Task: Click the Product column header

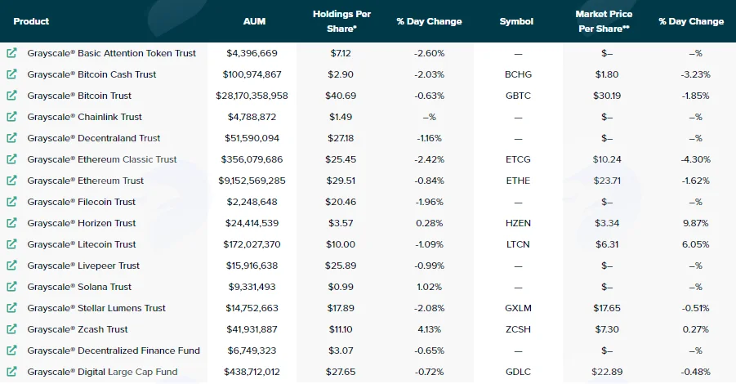Action: pos(31,21)
